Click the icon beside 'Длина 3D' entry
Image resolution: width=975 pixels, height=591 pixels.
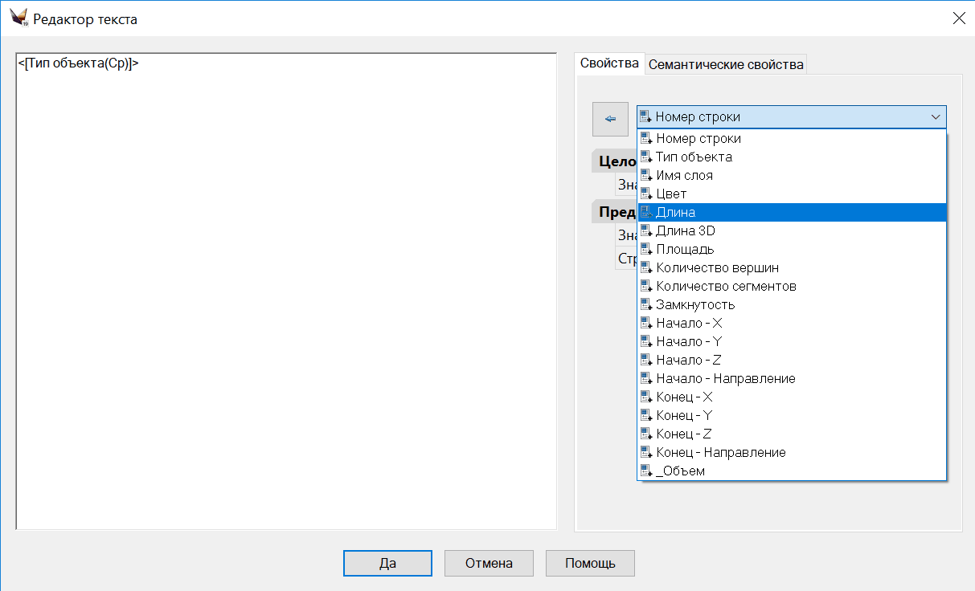[x=645, y=231]
